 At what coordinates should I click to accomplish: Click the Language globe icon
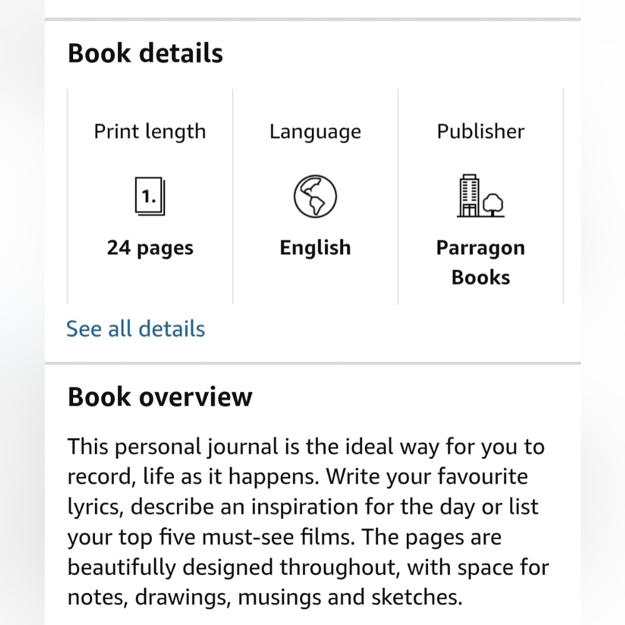315,196
